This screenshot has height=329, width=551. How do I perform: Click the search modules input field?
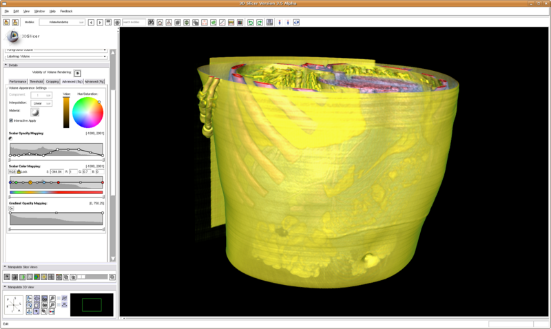pos(134,22)
